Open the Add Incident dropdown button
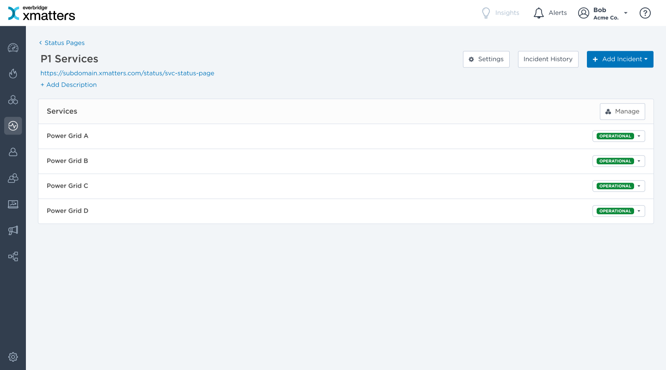Screen dimensions: 666x370 [x=620, y=59]
